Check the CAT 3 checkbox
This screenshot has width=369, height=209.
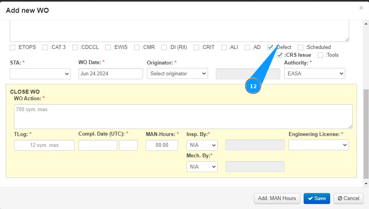[45, 47]
